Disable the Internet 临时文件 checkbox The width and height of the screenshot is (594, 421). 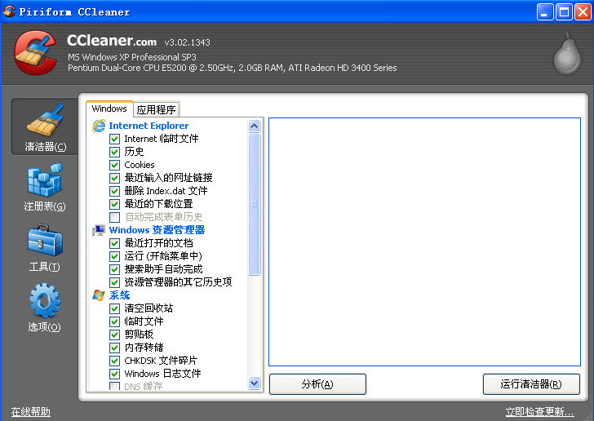[x=115, y=139]
